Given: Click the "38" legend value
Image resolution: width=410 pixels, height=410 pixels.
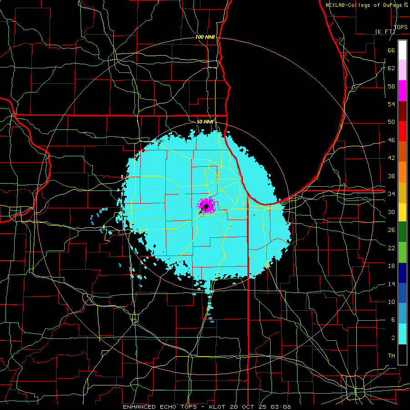Looking at the screenshot, I should [391, 176].
